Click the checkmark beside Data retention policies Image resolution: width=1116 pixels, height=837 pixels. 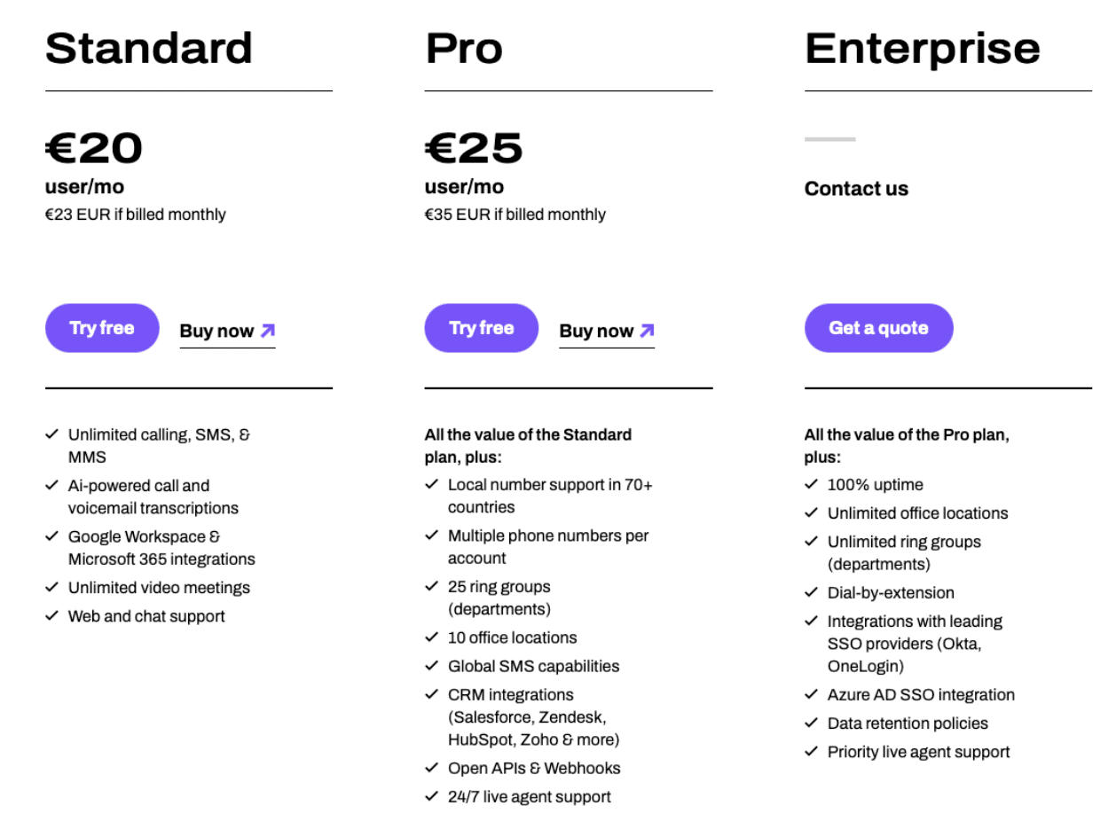click(x=811, y=723)
